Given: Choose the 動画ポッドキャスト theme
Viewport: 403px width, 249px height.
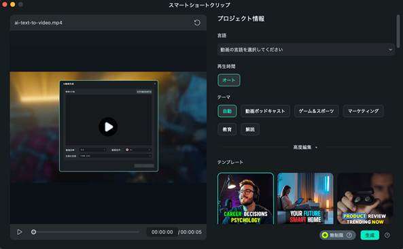Looking at the screenshot, I should (x=265, y=111).
